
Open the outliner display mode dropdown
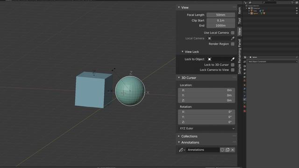[250, 2]
